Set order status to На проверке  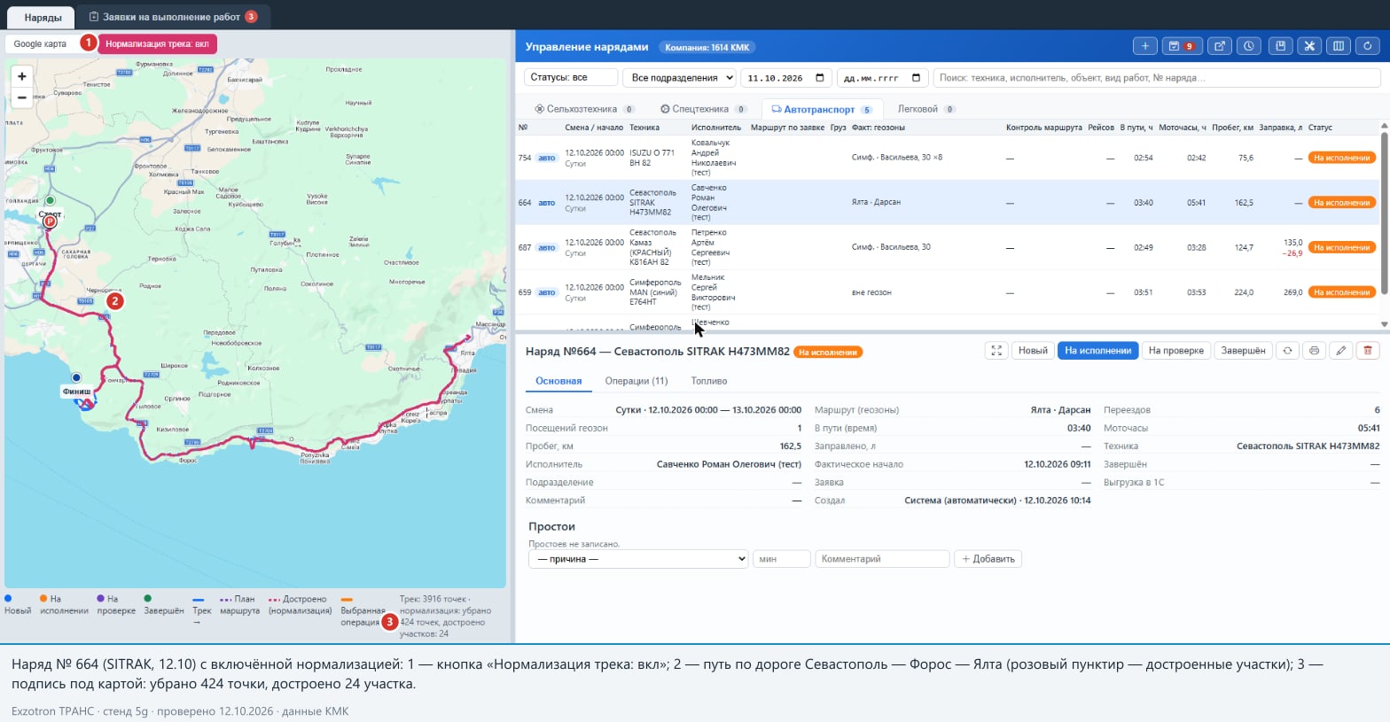1175,351
